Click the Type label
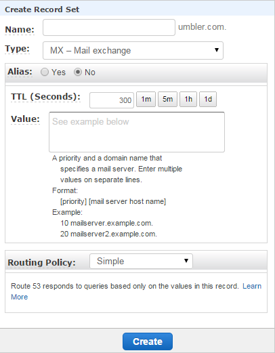 [x=17, y=49]
